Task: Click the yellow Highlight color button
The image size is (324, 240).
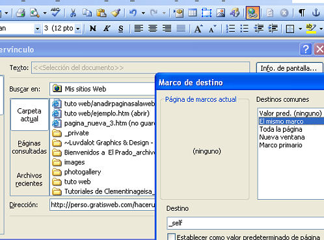Action: pyautogui.click(x=311, y=29)
